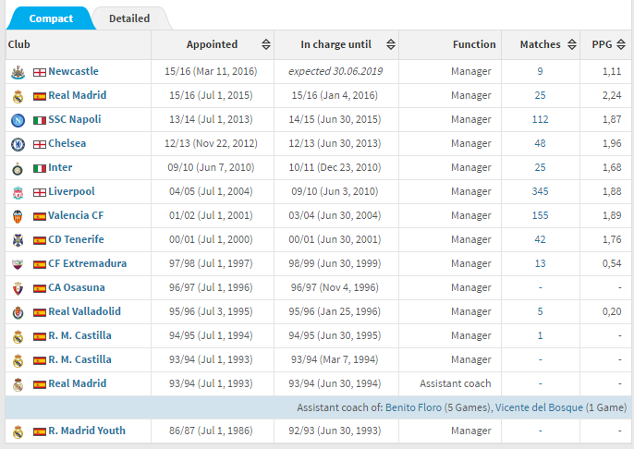Screen dimensions: 634x449
Task: Select the '96/97 (Nov 4, 1996)' cell
Action: tap(335, 287)
